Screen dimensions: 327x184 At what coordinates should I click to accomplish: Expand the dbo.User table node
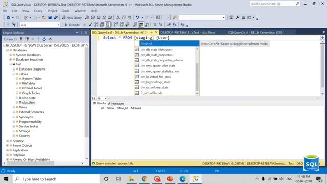17,102
